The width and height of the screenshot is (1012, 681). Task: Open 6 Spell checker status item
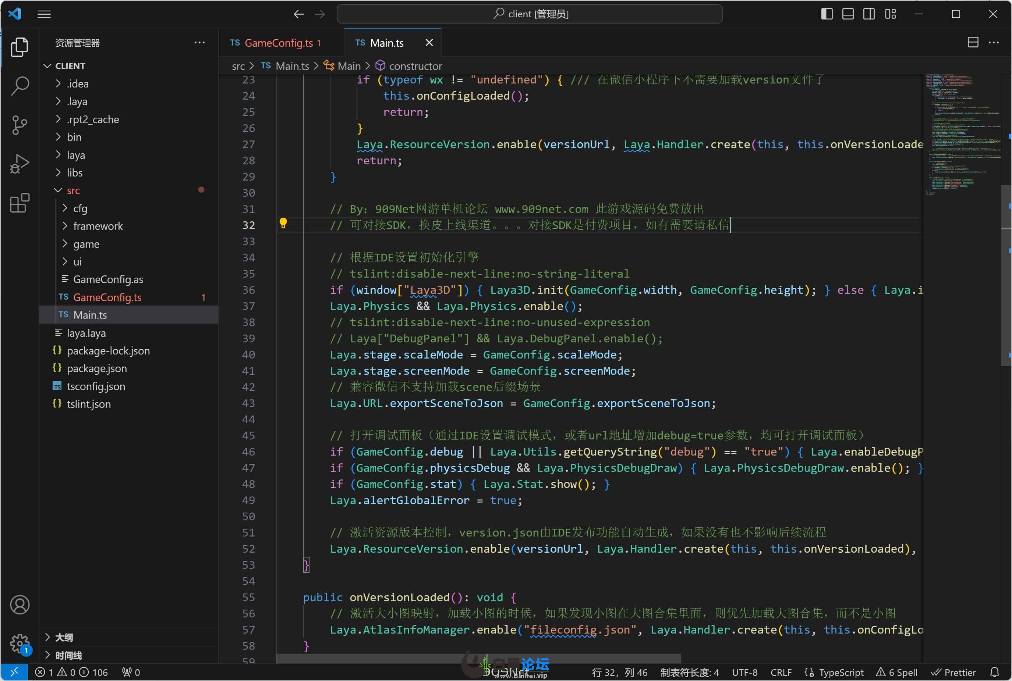click(x=896, y=672)
